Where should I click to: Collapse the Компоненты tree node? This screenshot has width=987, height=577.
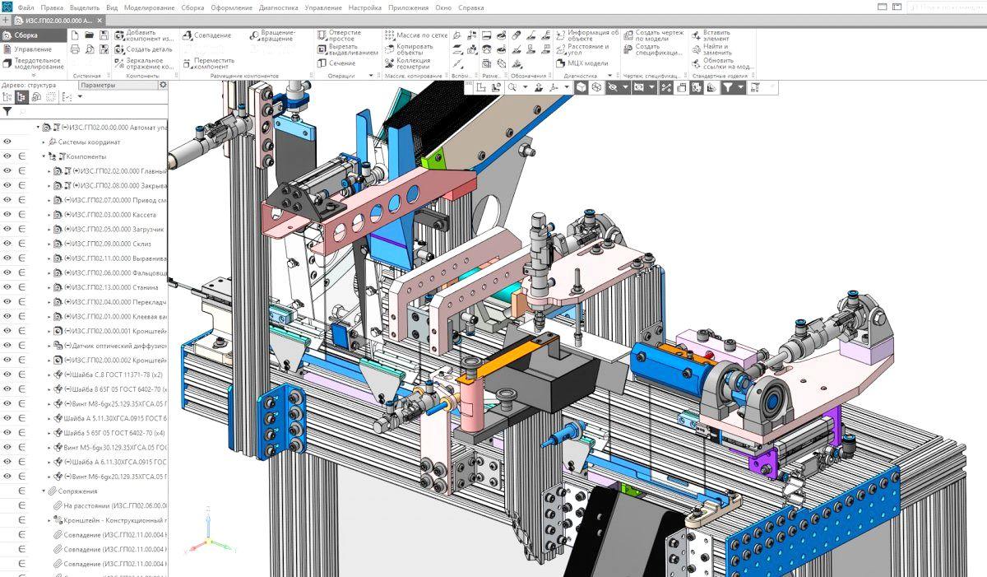(x=44, y=156)
